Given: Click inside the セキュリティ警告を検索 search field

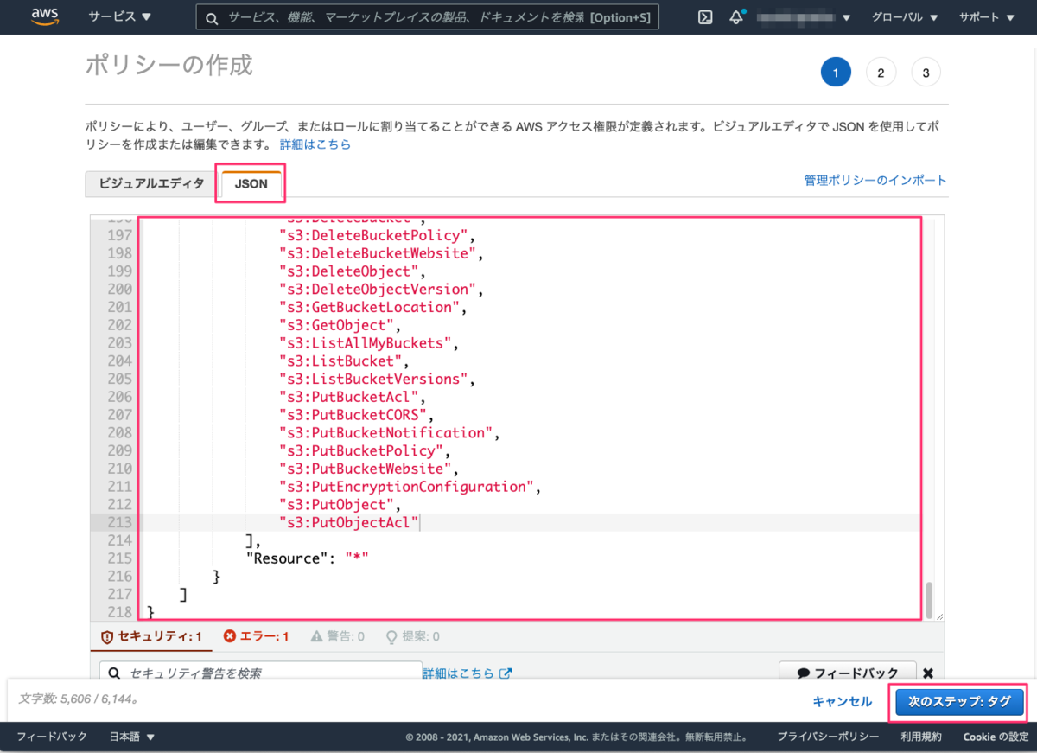Looking at the screenshot, I should click(259, 673).
